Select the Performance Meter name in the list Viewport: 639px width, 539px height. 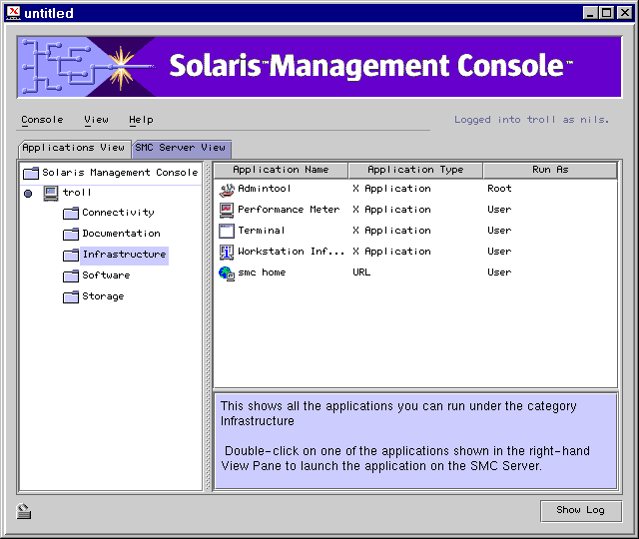pyautogui.click(x=289, y=210)
